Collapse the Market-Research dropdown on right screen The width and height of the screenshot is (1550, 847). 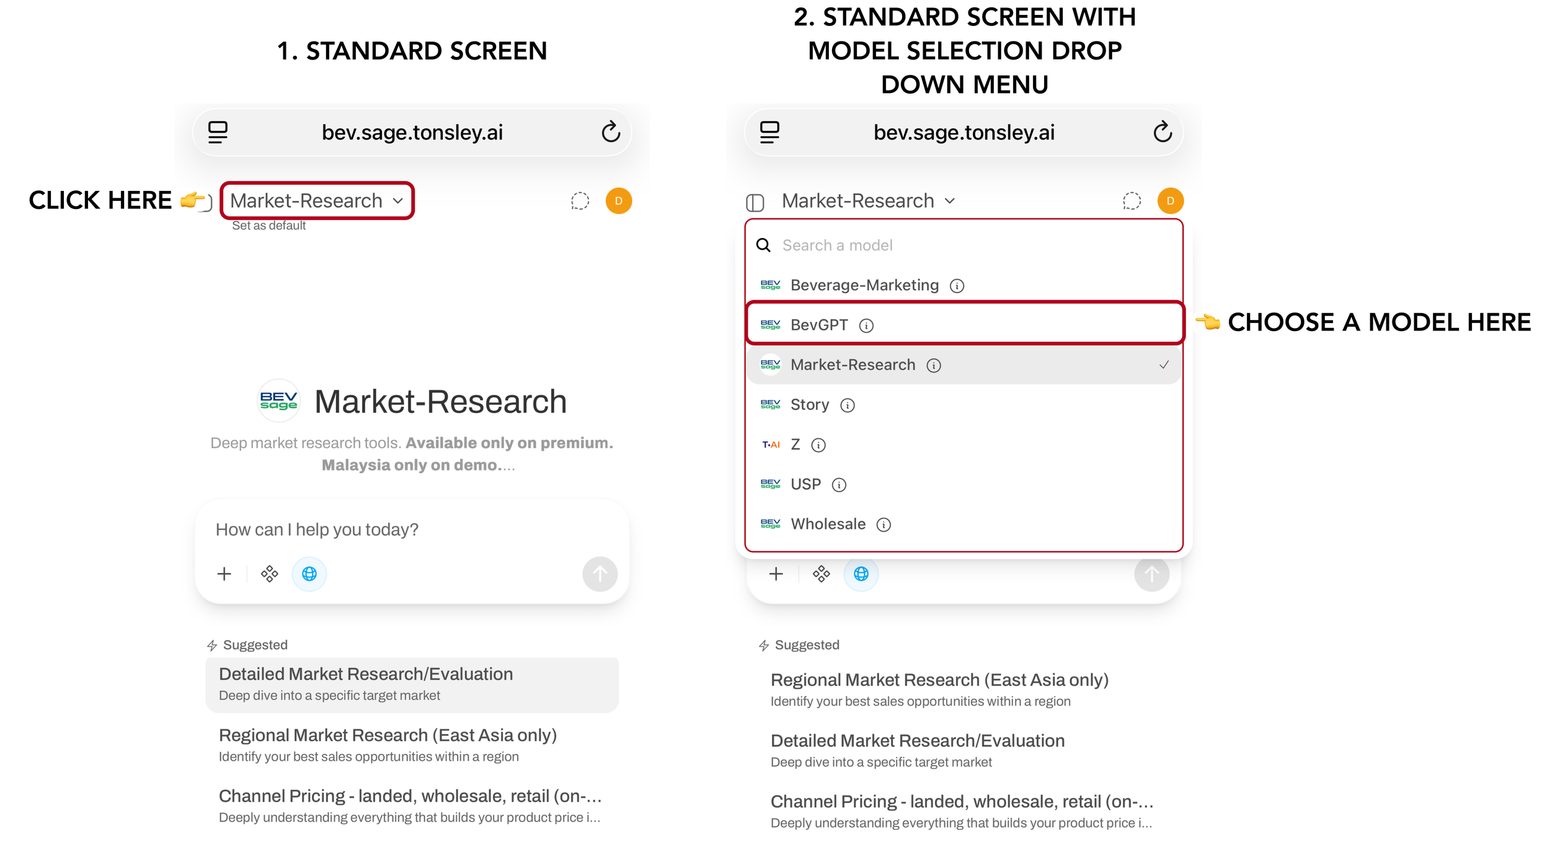(868, 201)
